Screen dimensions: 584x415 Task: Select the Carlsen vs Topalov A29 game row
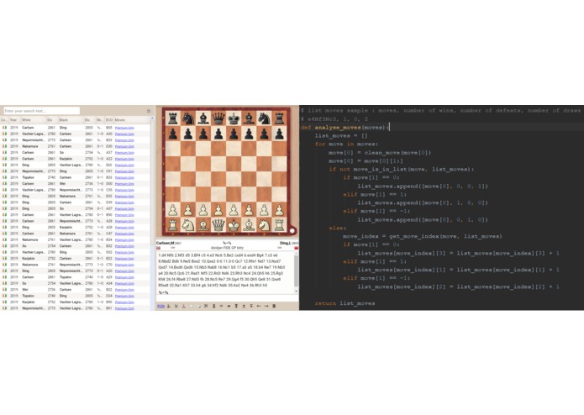pyautogui.click(x=76, y=277)
